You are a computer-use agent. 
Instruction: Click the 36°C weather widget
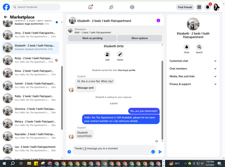pos(174,163)
